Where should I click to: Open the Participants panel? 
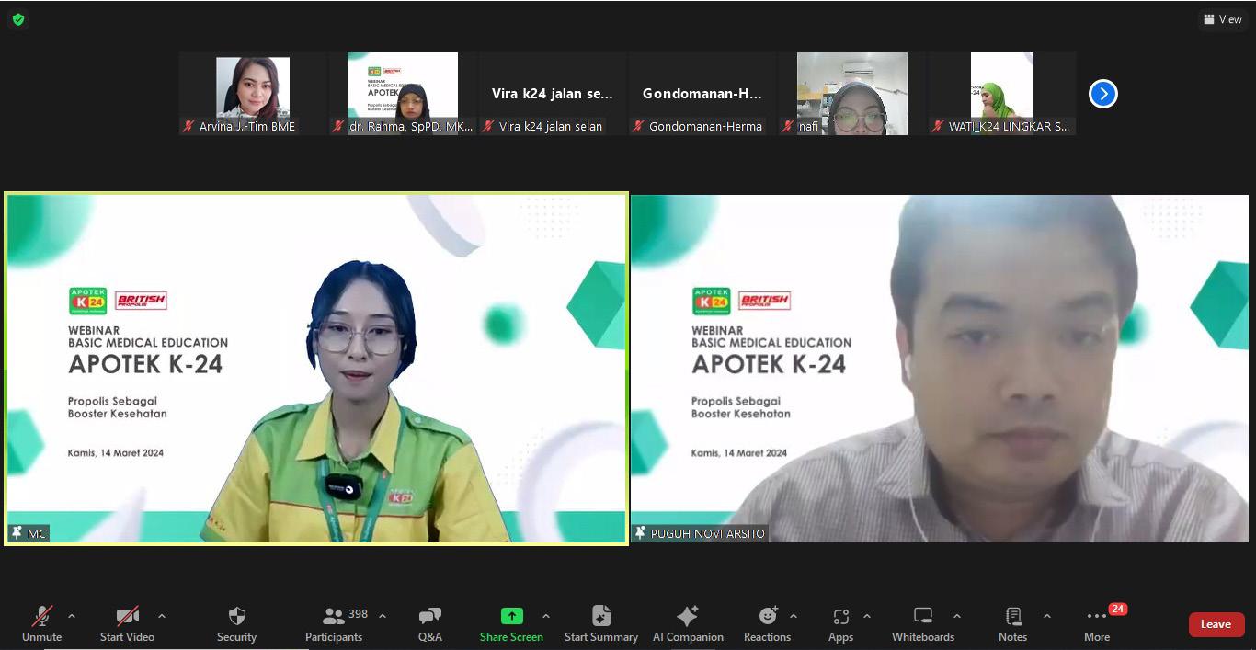[x=334, y=624]
